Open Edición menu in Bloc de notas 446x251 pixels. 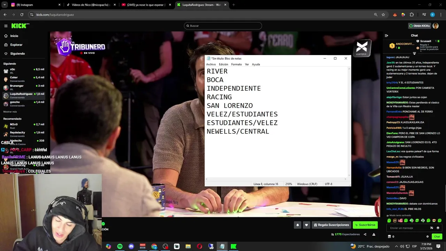223,64
